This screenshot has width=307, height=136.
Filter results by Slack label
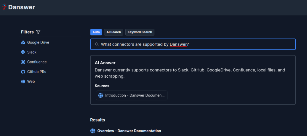click(32, 52)
